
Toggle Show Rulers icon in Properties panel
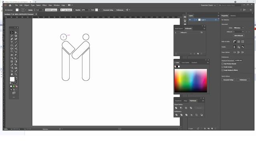(235, 42)
